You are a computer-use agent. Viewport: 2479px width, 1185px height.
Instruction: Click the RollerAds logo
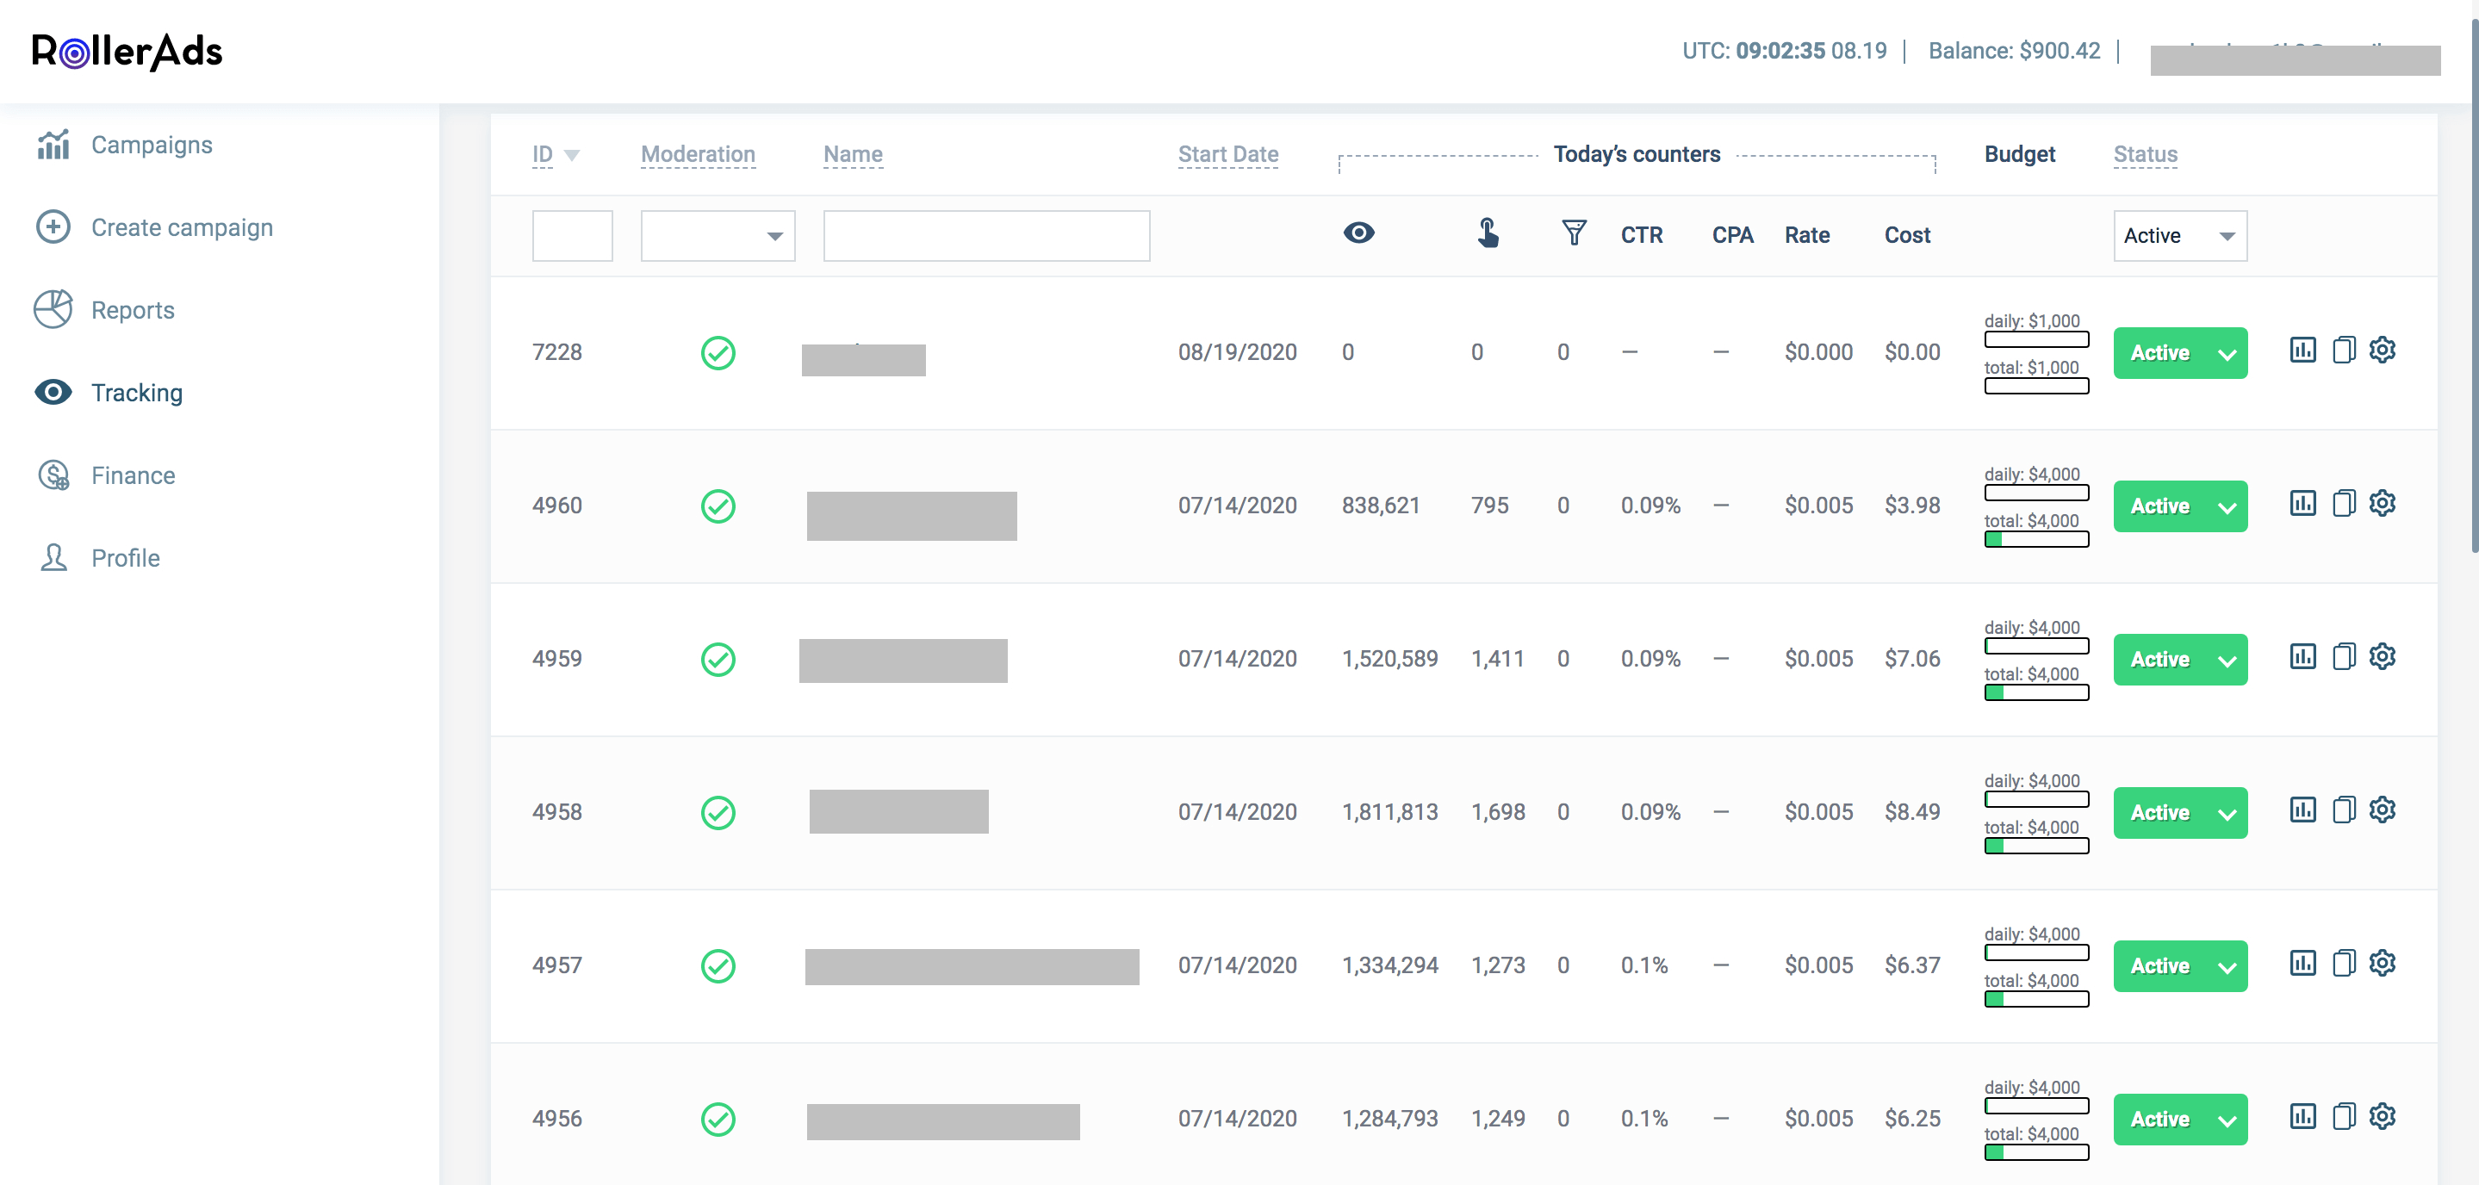coord(127,52)
